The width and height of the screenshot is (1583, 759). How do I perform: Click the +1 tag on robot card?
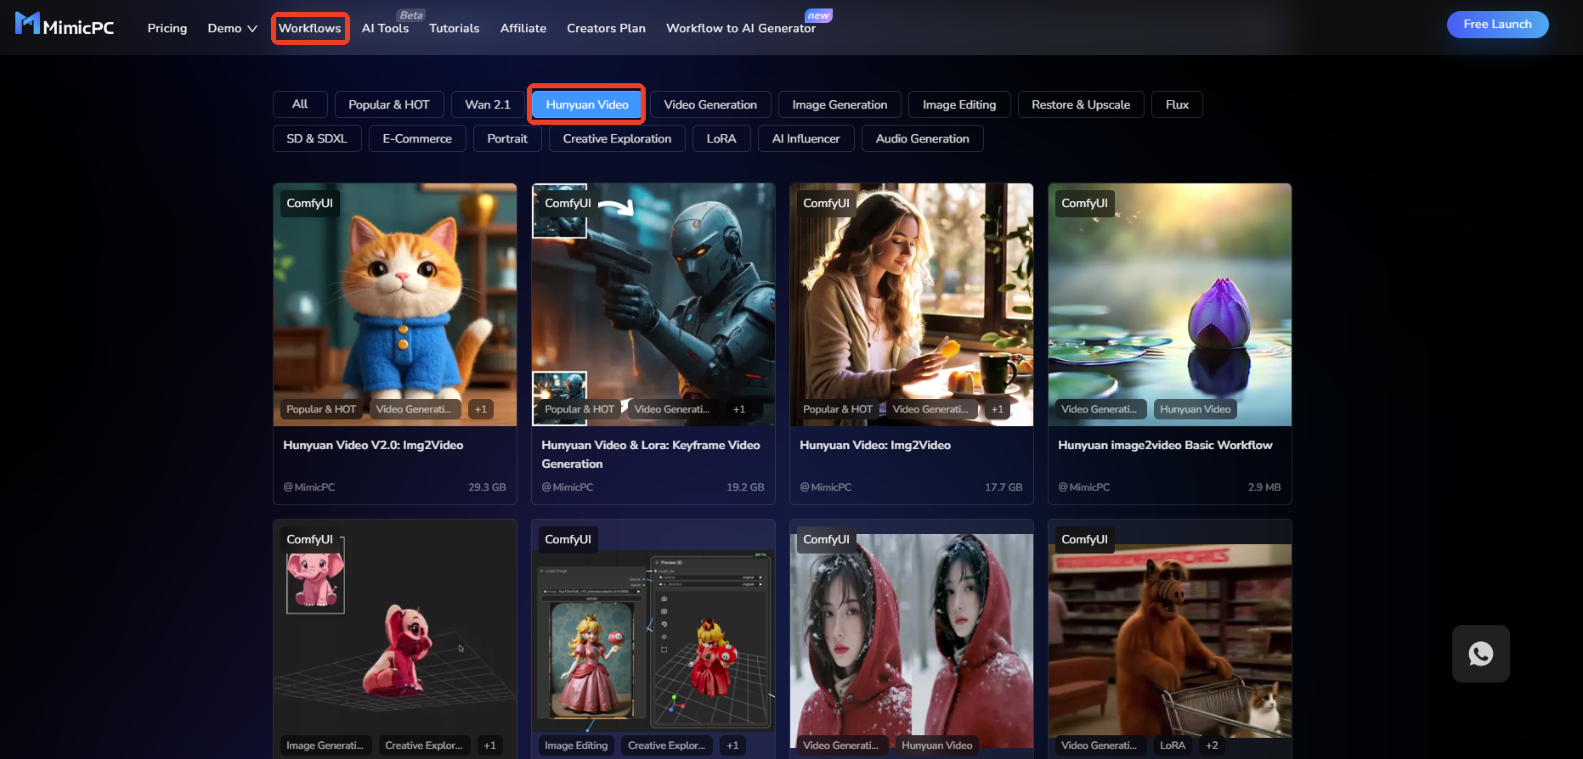[739, 409]
